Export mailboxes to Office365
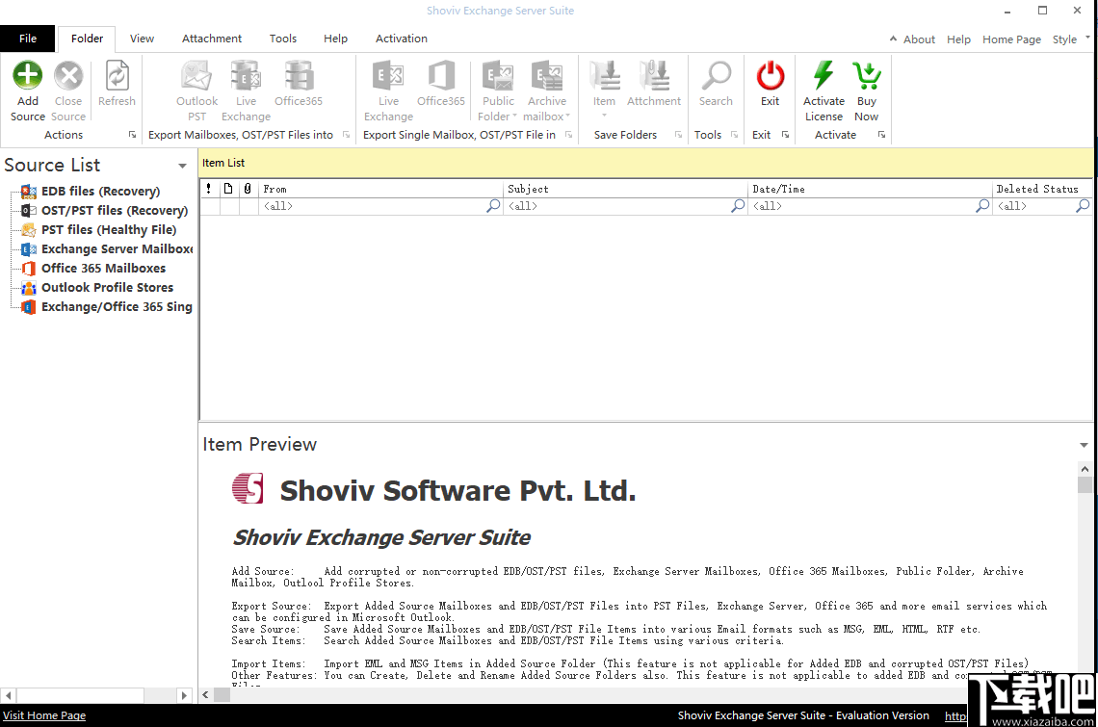Screen dimensions: 1098x727 tap(298, 77)
